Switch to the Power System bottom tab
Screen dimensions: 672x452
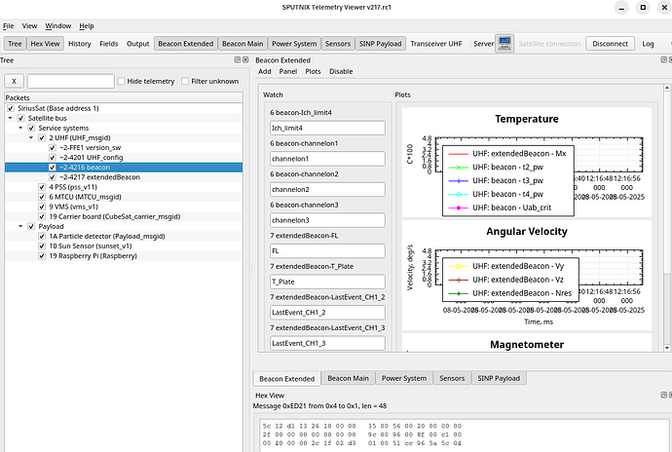coord(404,378)
